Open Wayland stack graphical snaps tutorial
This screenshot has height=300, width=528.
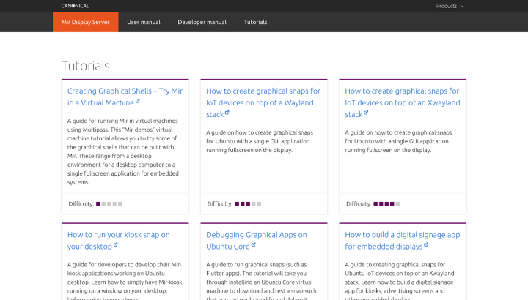pos(263,102)
